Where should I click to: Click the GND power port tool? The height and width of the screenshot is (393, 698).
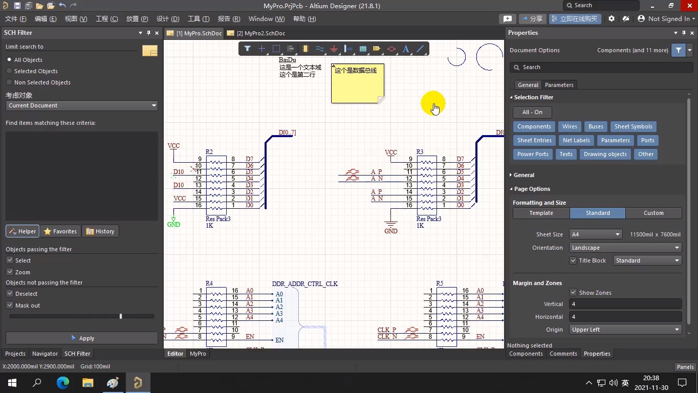(334, 49)
